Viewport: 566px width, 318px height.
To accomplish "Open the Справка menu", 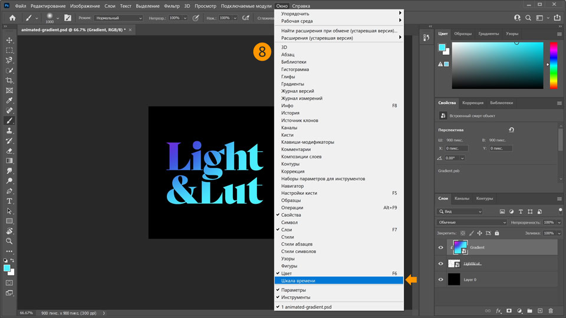I will [301, 6].
